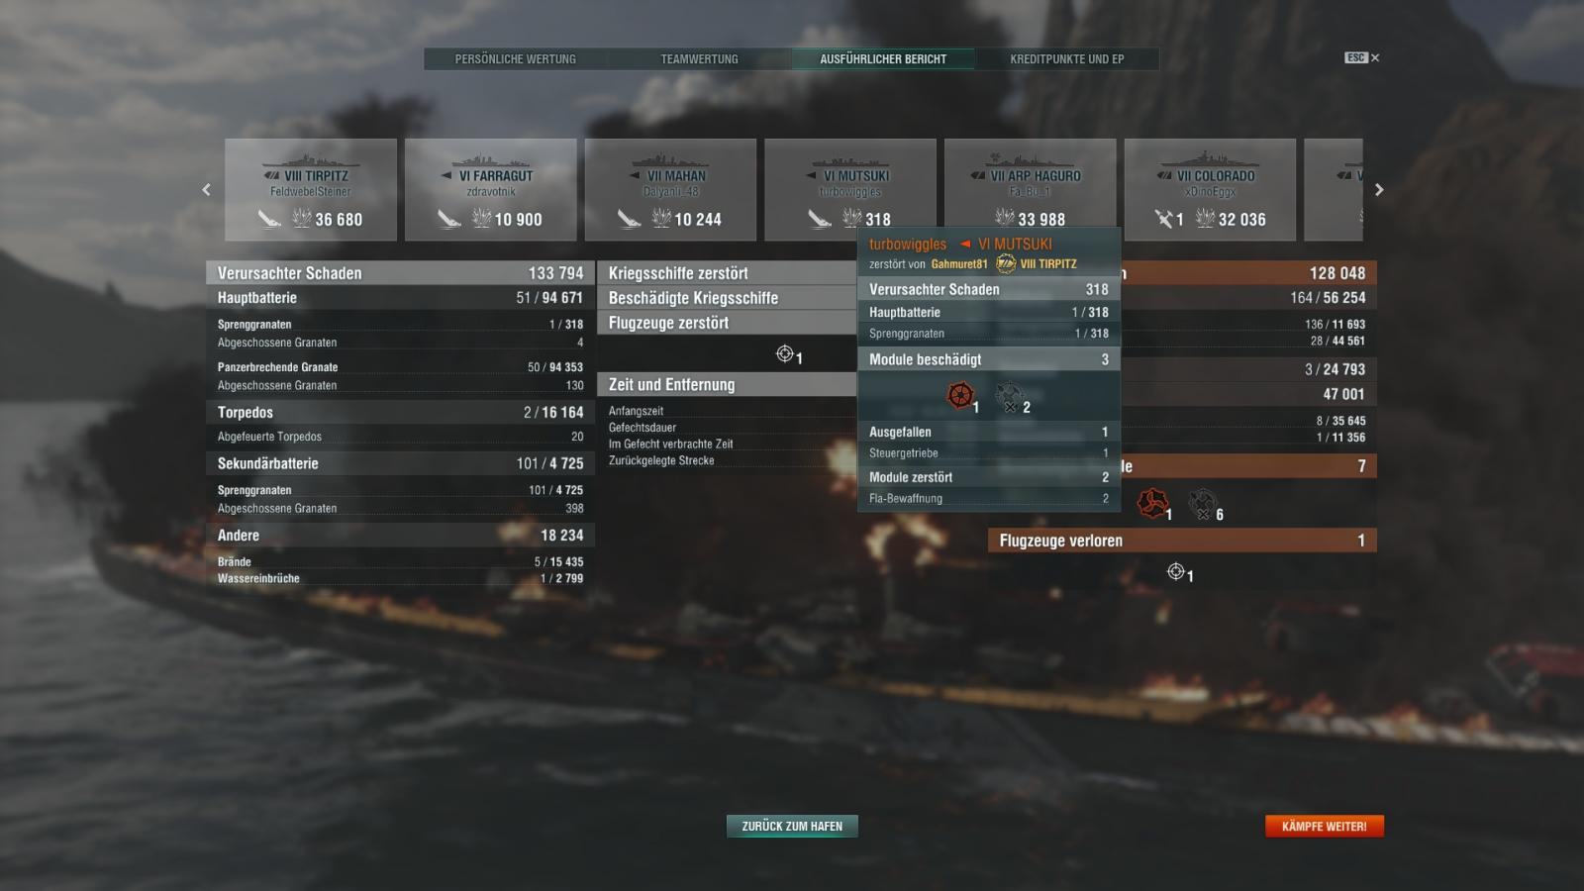Show previous ships with left arrow
Screen dimensions: 1584x891
(x=206, y=190)
